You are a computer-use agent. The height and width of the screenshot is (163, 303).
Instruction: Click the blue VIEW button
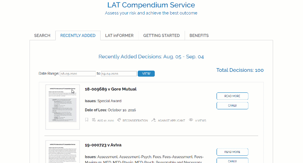pos(146,74)
